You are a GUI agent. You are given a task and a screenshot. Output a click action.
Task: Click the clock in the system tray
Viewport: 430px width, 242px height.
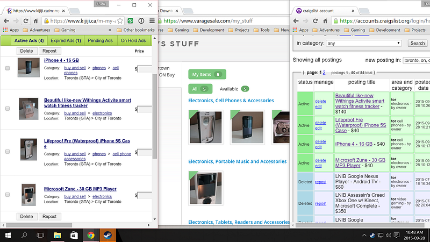click(x=414, y=235)
